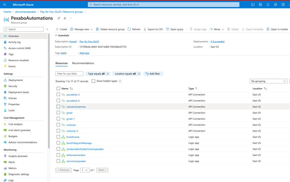Viewport: 290px width, 182px height.
Task: Open the page number dropdown
Action: point(85,170)
